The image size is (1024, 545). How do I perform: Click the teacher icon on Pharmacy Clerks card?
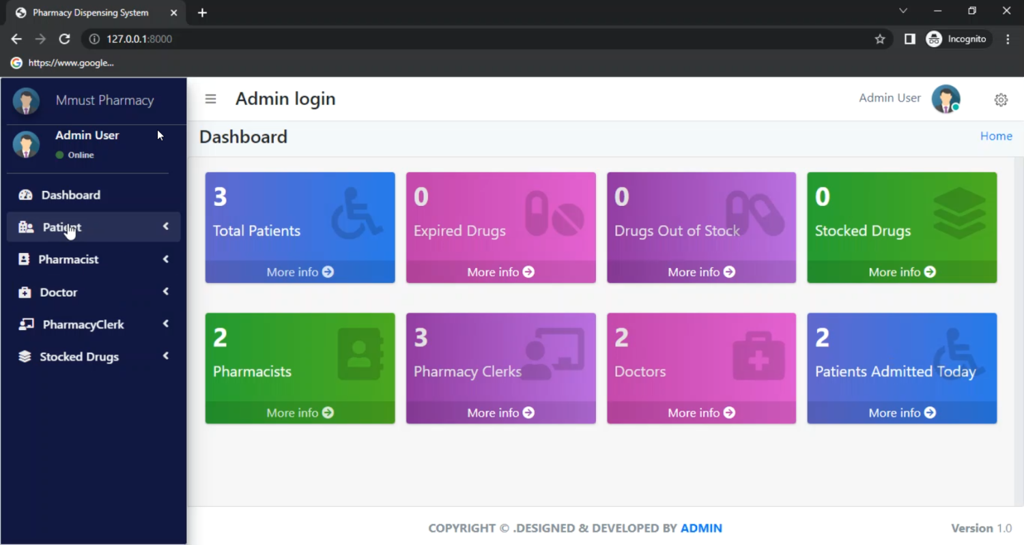(x=554, y=355)
